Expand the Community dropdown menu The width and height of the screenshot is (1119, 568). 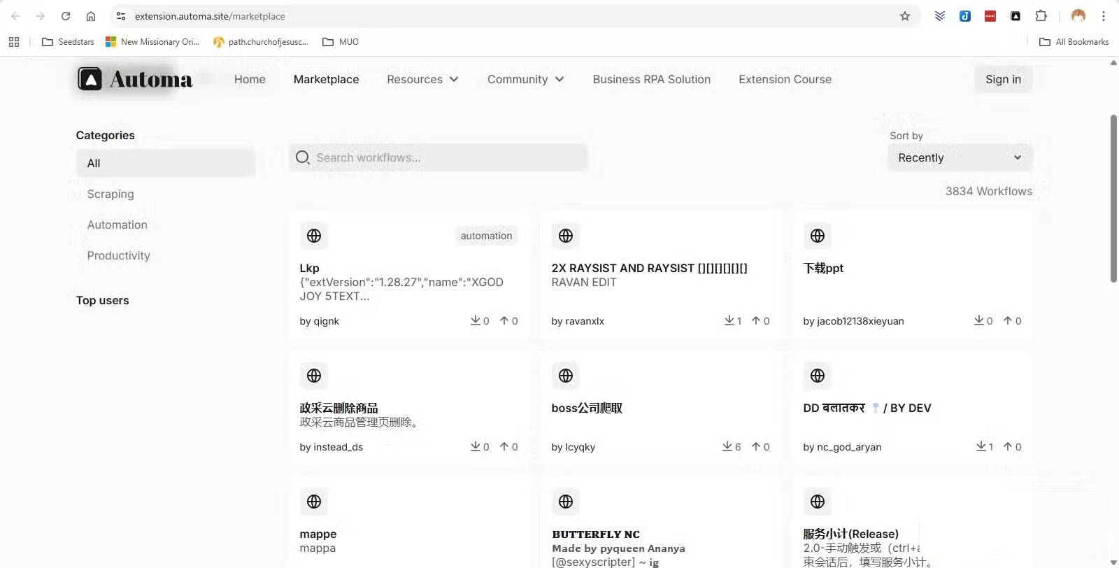pos(526,79)
